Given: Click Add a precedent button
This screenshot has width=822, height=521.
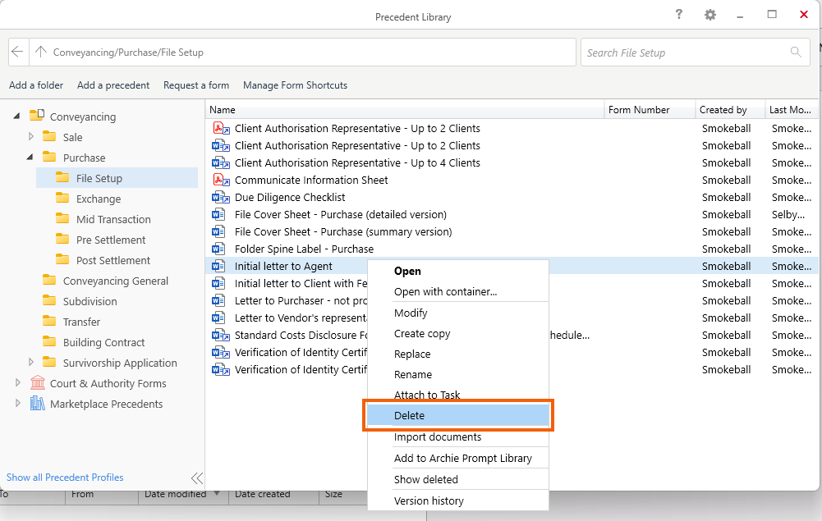Looking at the screenshot, I should pos(113,85).
